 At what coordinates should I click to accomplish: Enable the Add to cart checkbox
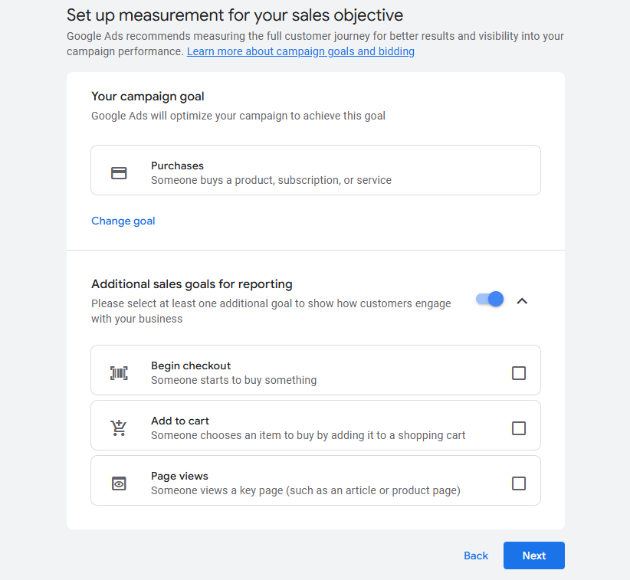point(519,428)
